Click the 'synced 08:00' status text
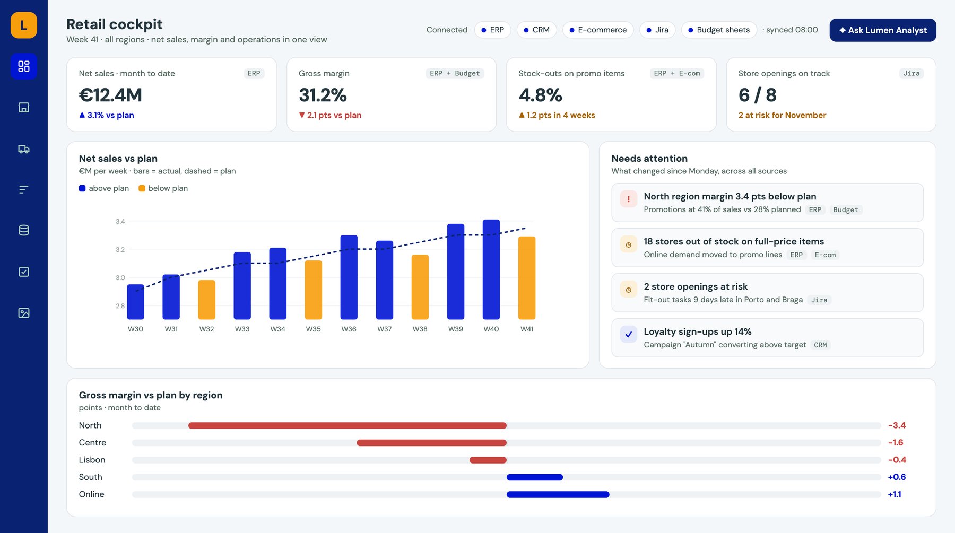The width and height of the screenshot is (955, 533). (x=792, y=30)
